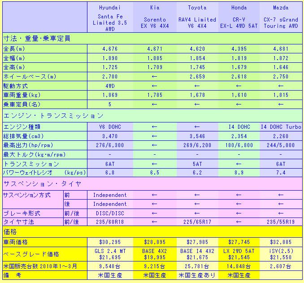Click the 寸法・重量・乗車定員 section heading
This screenshot has height=283, width=304.
coord(37,39)
